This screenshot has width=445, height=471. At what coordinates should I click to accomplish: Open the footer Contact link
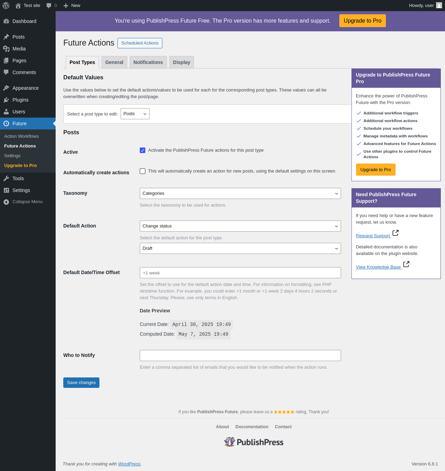pos(283,427)
